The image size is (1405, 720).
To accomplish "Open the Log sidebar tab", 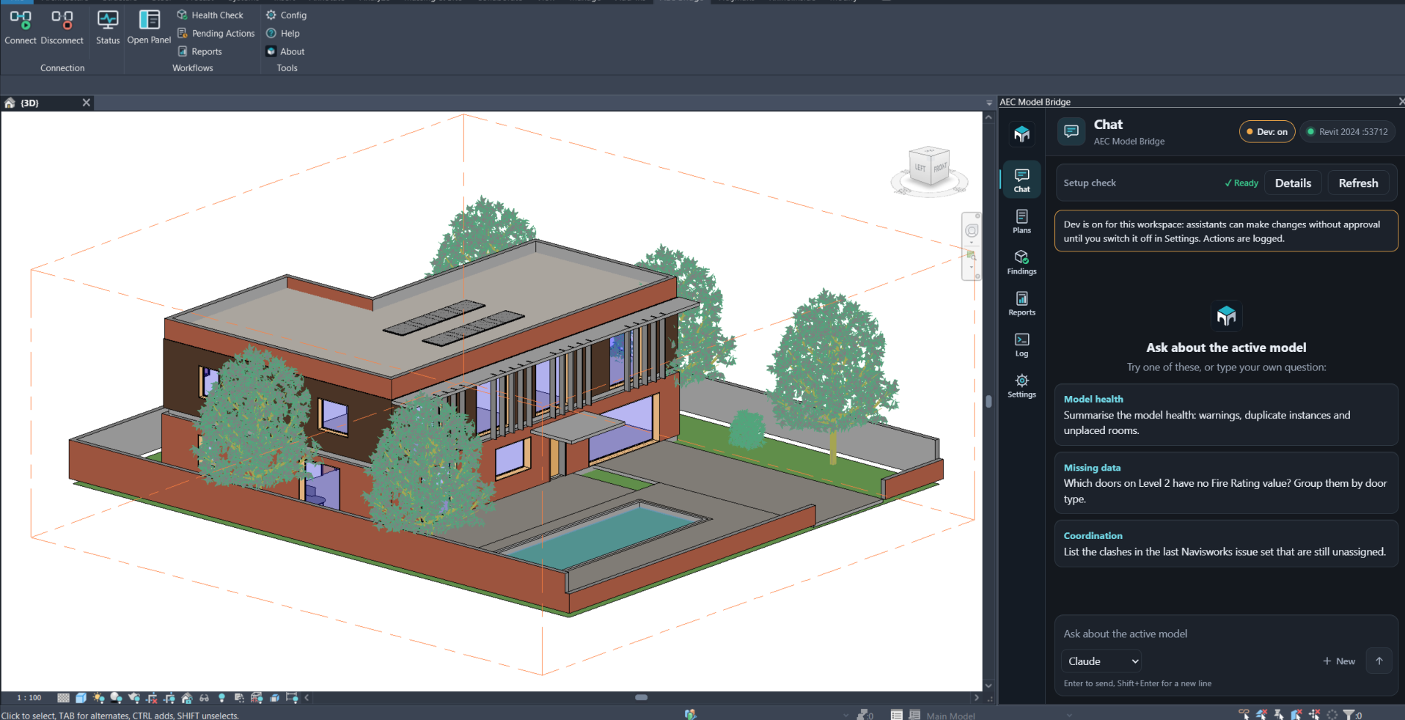I will (x=1021, y=345).
